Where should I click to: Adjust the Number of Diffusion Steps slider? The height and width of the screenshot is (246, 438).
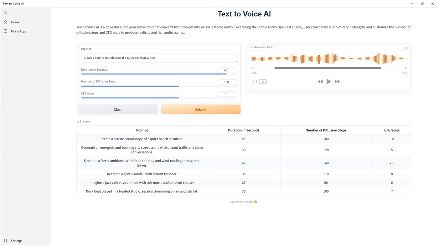coord(181,86)
